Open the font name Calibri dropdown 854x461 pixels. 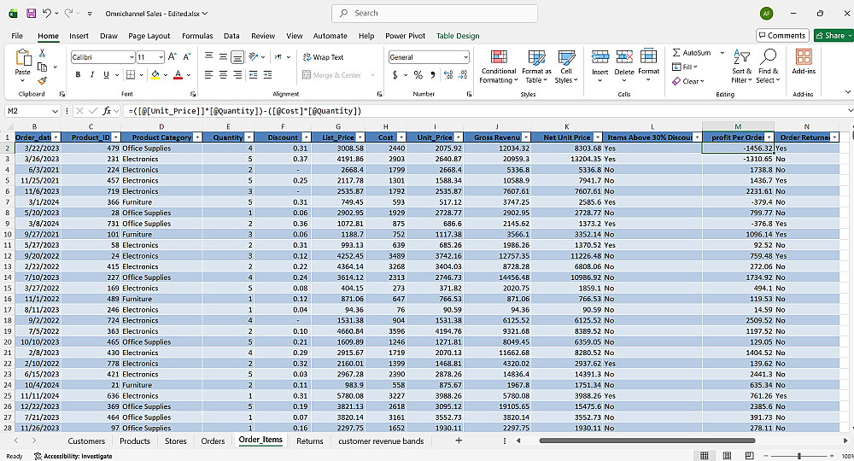click(x=131, y=57)
